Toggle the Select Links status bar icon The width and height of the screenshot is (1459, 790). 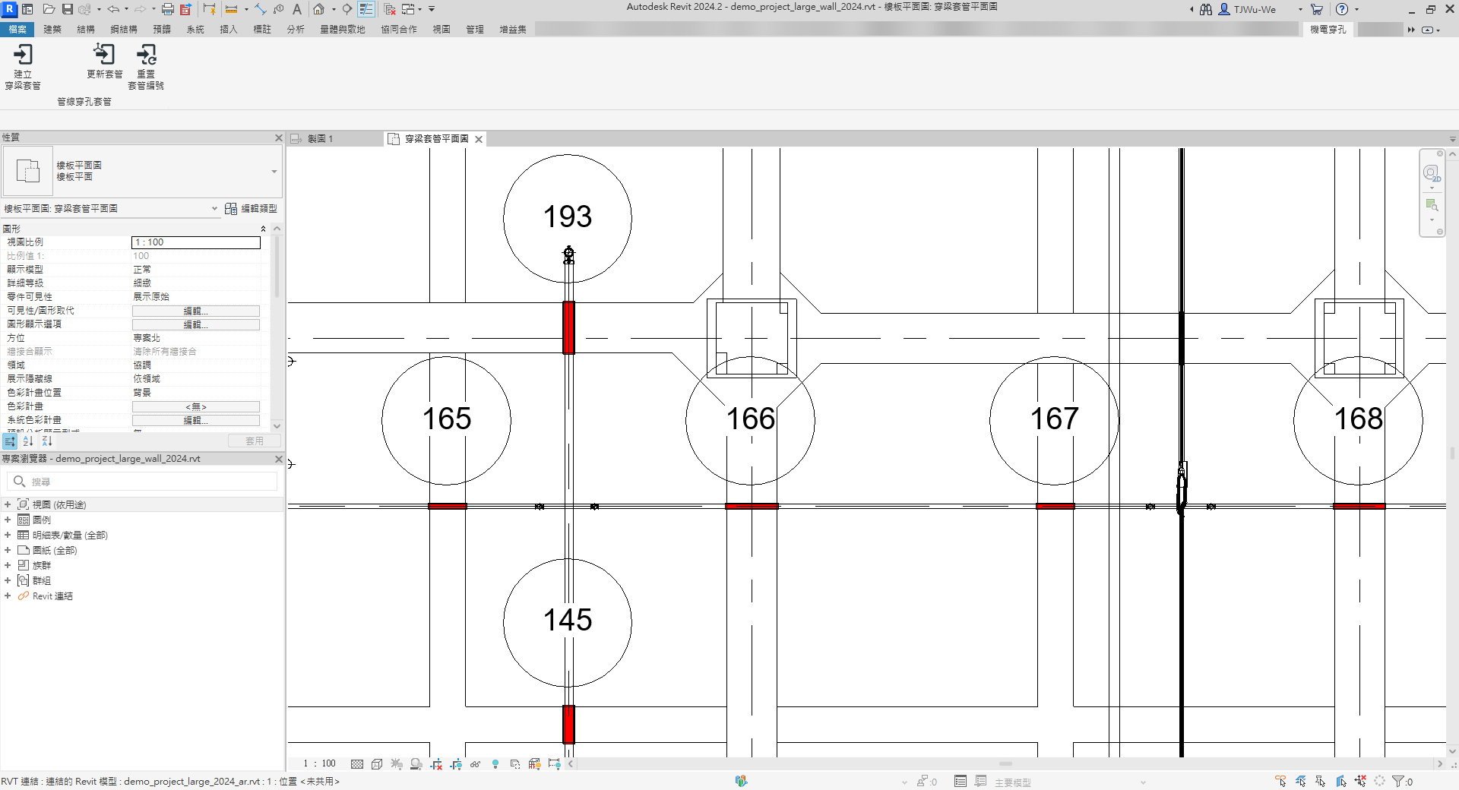click(1280, 781)
